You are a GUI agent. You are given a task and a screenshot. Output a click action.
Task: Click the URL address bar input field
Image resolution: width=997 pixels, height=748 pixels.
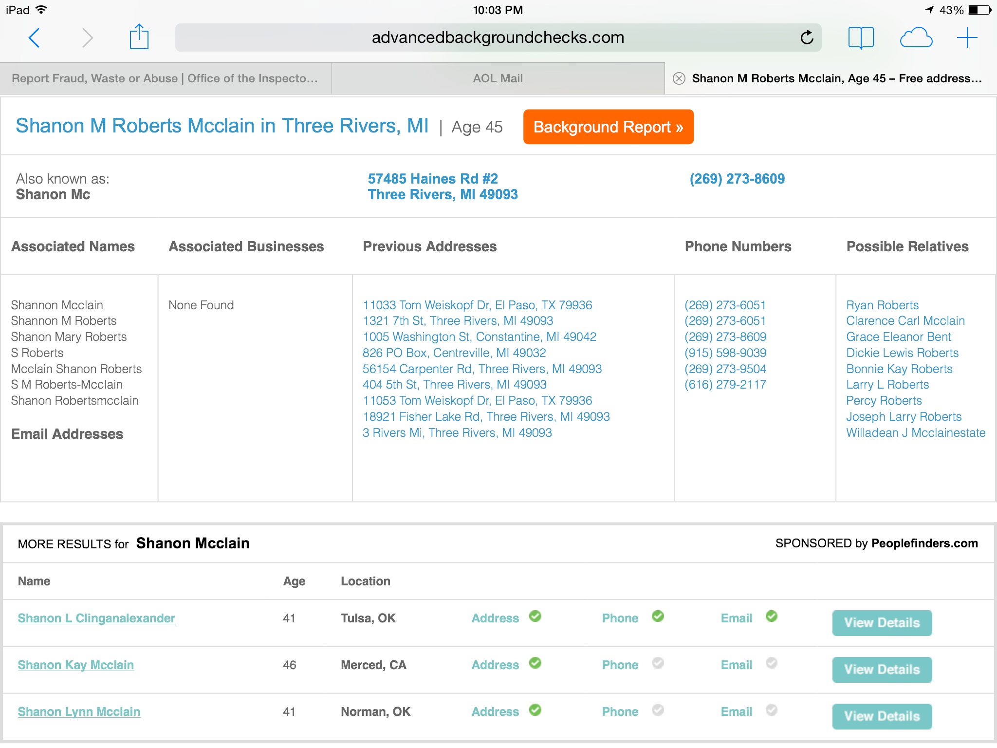[497, 36]
